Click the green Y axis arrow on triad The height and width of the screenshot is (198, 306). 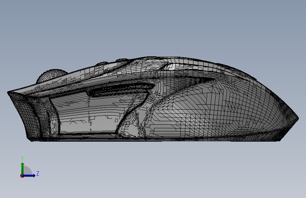[x=23, y=168]
